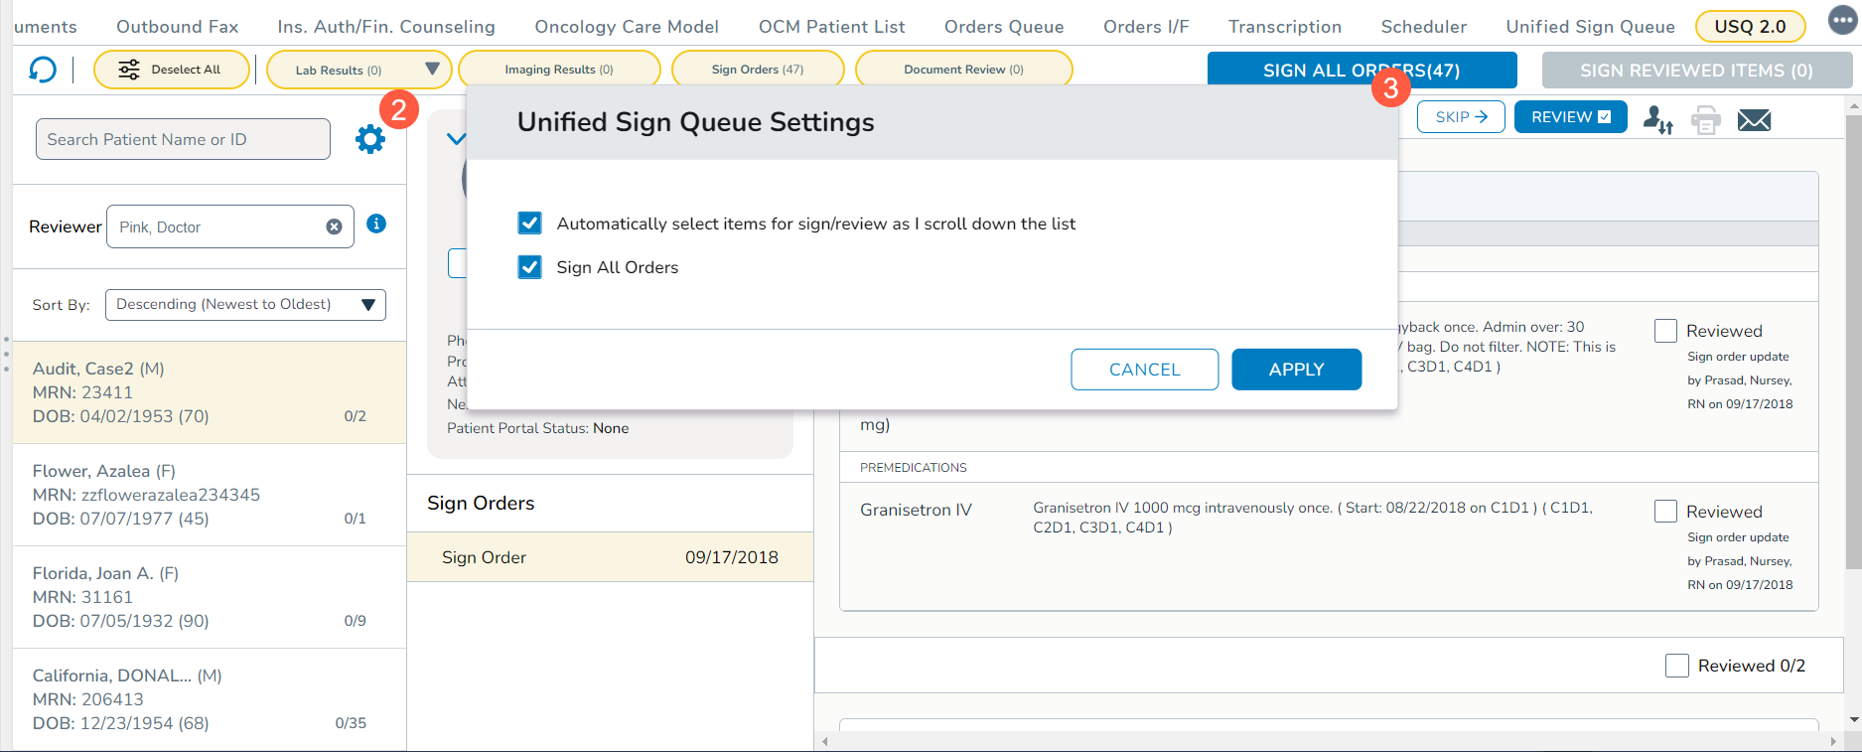Expand the Lab Results dropdown arrow
The height and width of the screenshot is (752, 1862).
pos(432,70)
